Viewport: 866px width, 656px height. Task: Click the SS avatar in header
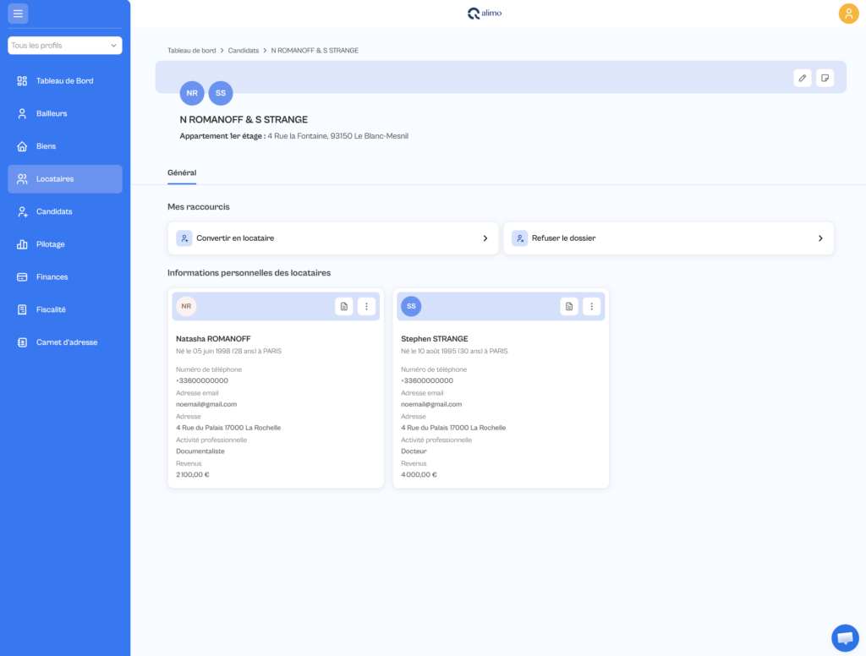pos(221,93)
